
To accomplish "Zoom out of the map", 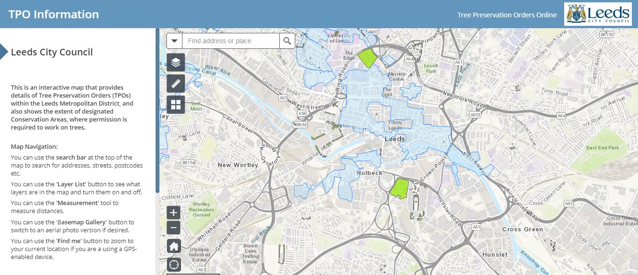I will [173, 228].
